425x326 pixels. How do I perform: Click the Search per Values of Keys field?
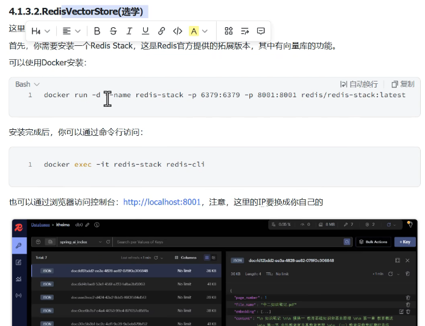pyautogui.click(x=228, y=241)
